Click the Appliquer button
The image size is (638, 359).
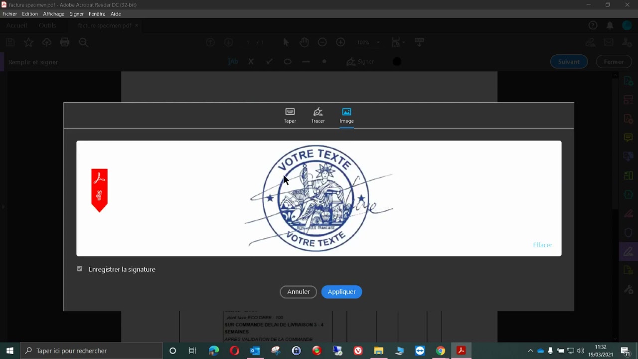click(341, 292)
